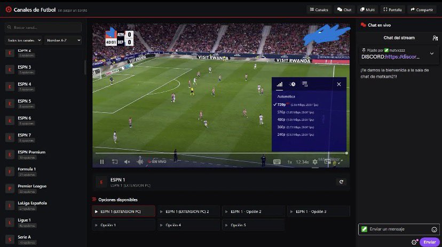Click the loop/replay icon beside pause
The height and width of the screenshot is (247, 442).
point(115,162)
